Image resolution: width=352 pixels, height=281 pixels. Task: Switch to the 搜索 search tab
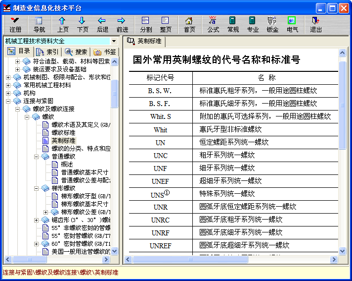(x=77, y=52)
